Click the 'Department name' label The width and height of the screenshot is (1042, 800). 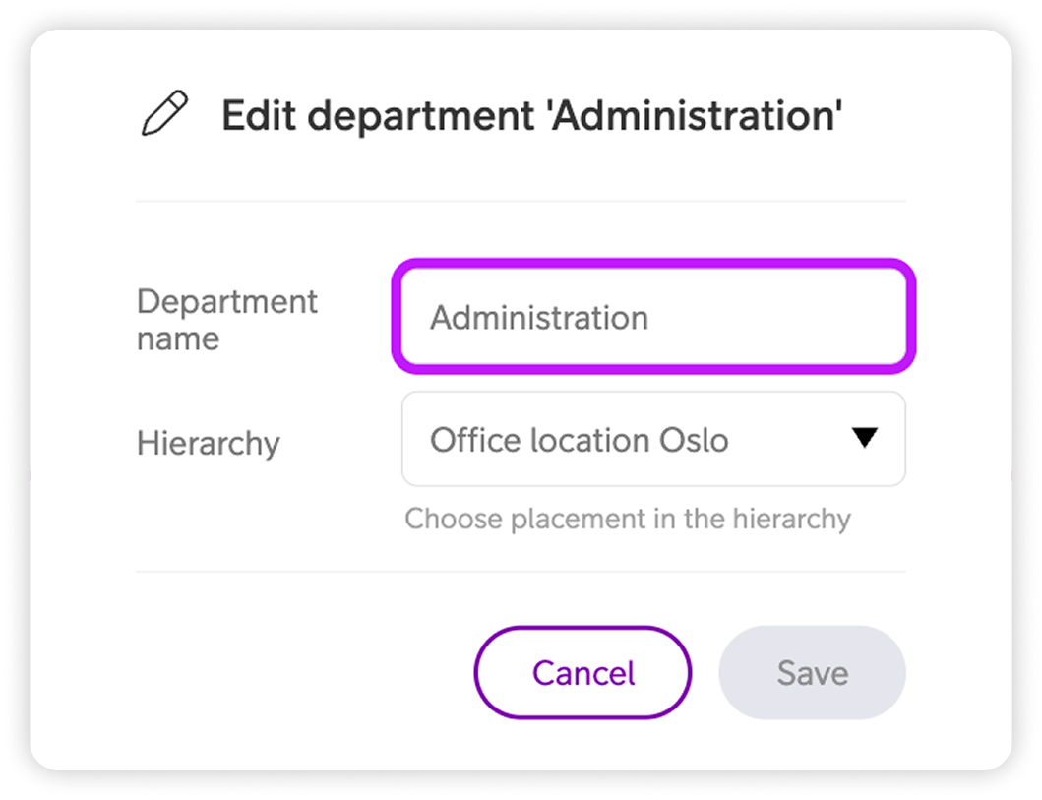(x=227, y=320)
